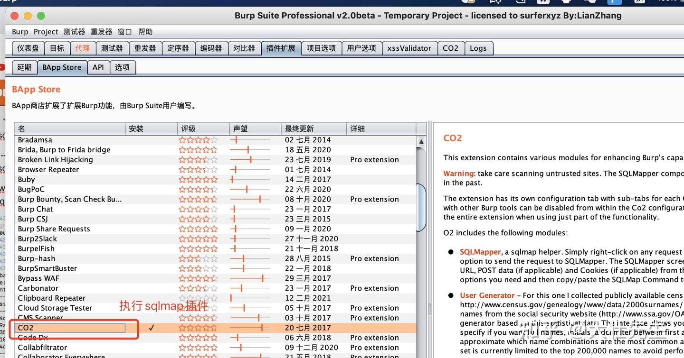The width and height of the screenshot is (684, 358).
Task: Rate Burp2Slack five stars
Action: tap(214, 239)
